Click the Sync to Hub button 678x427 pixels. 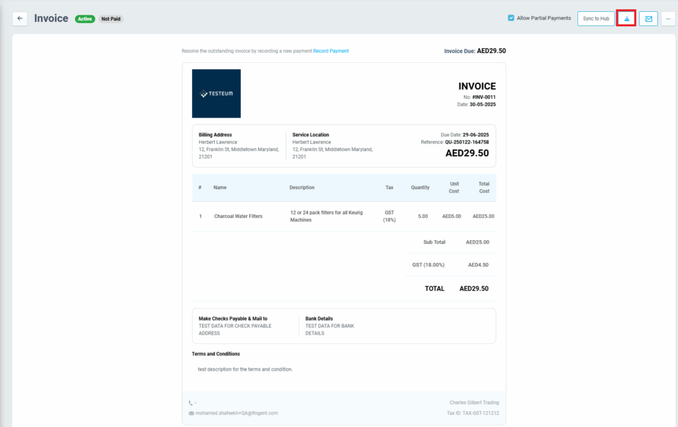[x=596, y=19]
